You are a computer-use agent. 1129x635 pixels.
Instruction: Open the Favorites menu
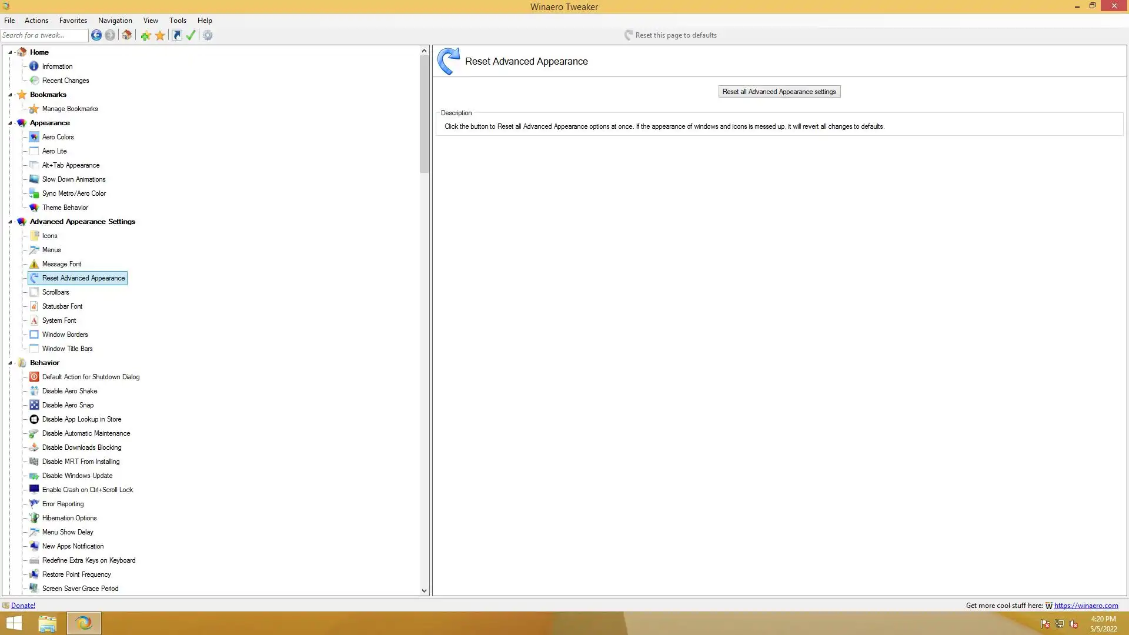[73, 20]
